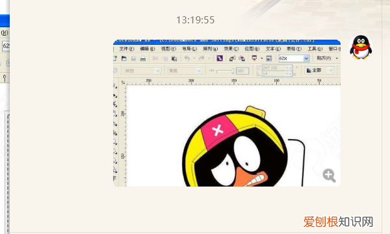The width and height of the screenshot is (390, 234).
Task: Click the Print icon in toolbar
Action: (143, 58)
